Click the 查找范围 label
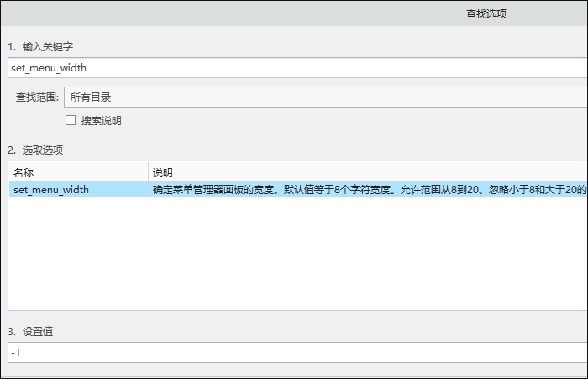 point(37,97)
